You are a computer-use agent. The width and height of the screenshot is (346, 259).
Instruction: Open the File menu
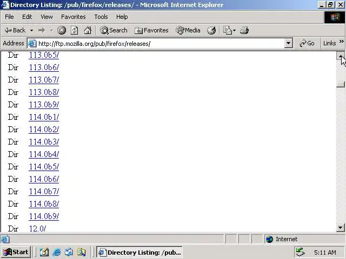(x=9, y=17)
